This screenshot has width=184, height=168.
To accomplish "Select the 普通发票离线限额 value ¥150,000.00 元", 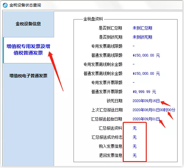I will tap(146, 55).
